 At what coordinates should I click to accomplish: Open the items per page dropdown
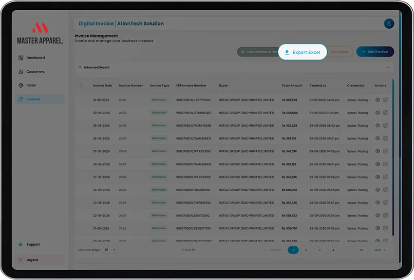coord(110,250)
